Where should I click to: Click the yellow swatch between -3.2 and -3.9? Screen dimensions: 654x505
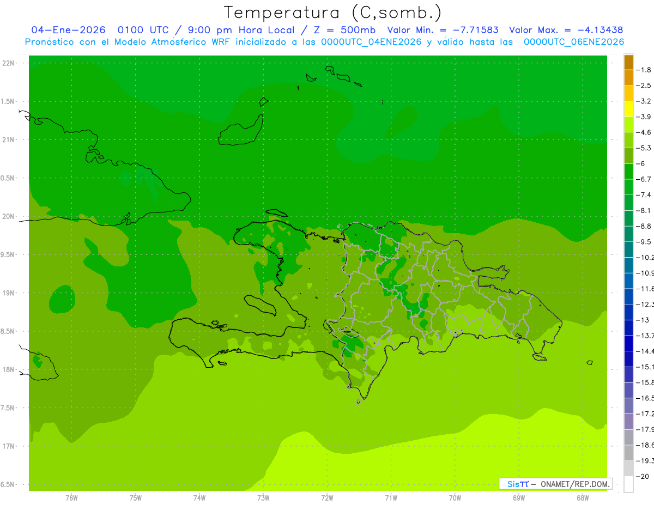628,109
